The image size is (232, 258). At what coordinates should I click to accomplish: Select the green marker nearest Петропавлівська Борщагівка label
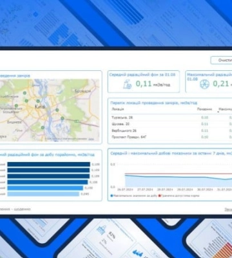point(16,106)
